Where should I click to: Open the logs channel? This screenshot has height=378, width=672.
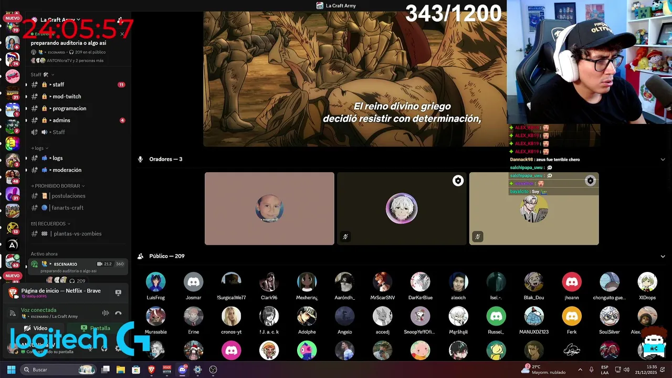(x=78, y=158)
